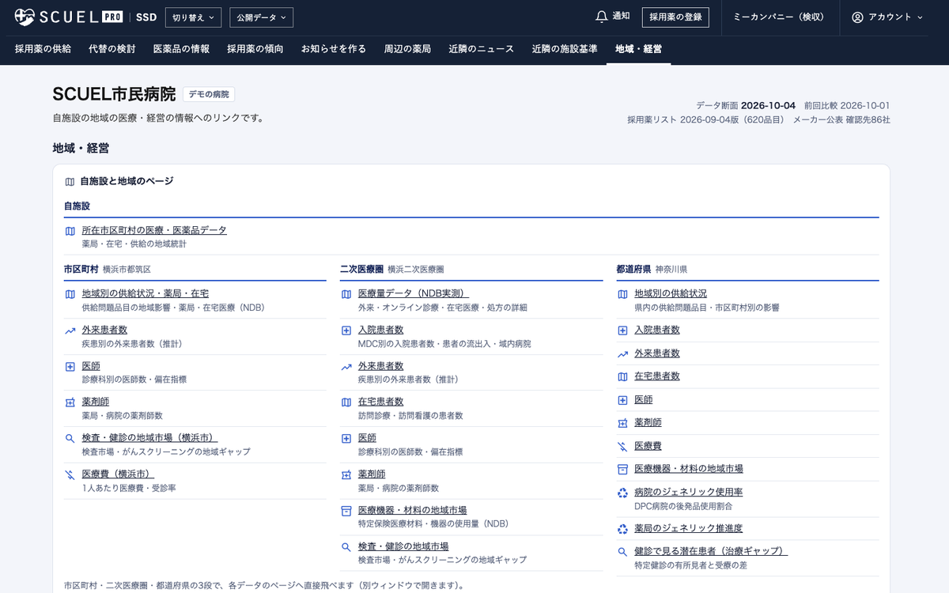Viewport: 949px width, 593px height.
Task: Switch to the 周辺の薬局 tab
Action: 407,49
